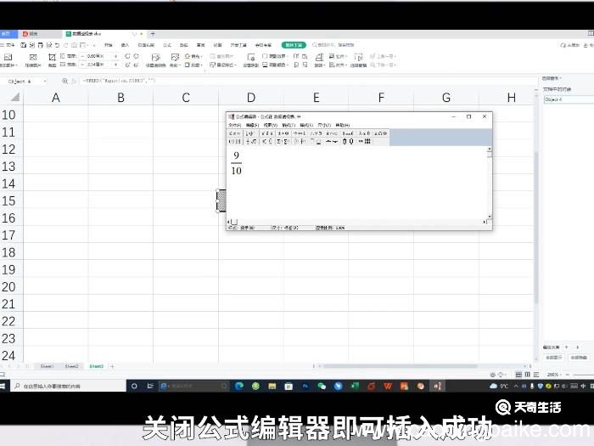The height and width of the screenshot is (446, 594).
Task: Open the arrow symbols palette
Action: [x=300, y=133]
